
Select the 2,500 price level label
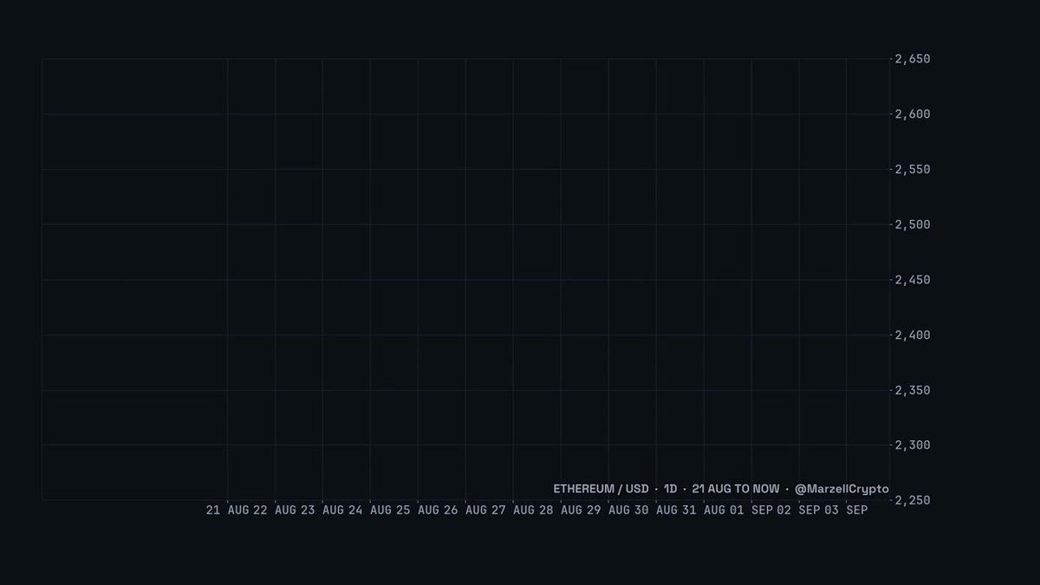pyautogui.click(x=913, y=224)
